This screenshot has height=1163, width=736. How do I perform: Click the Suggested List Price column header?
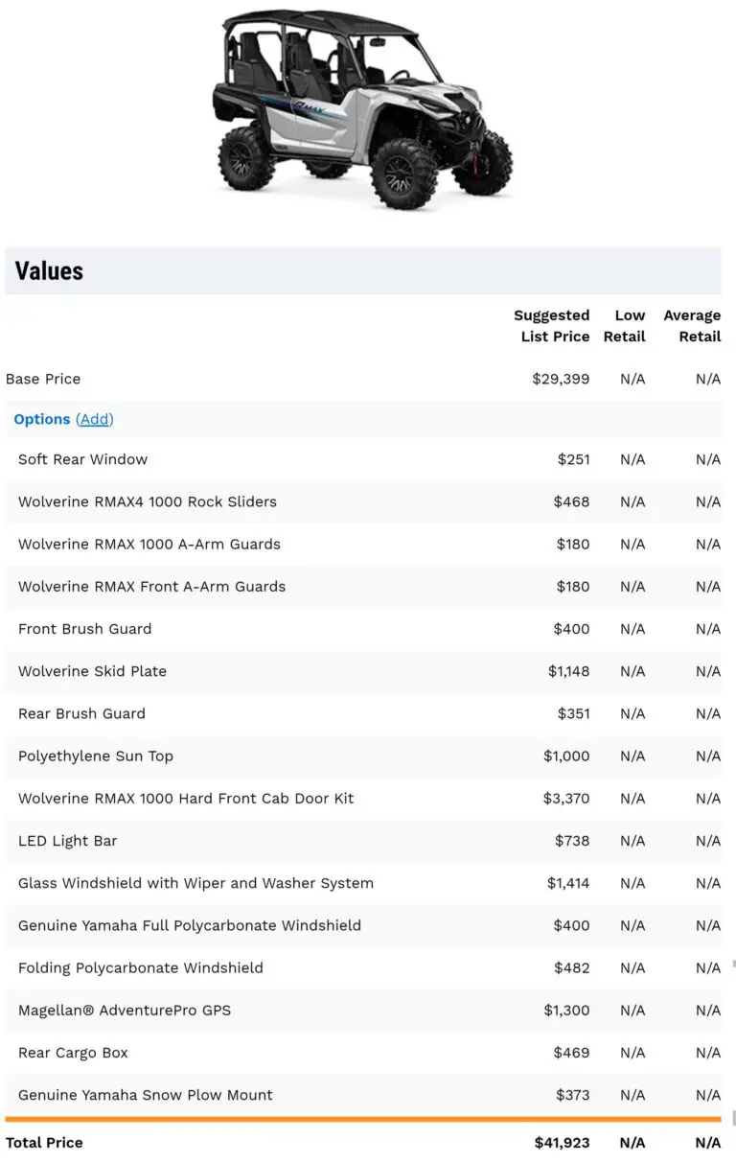[x=552, y=326]
